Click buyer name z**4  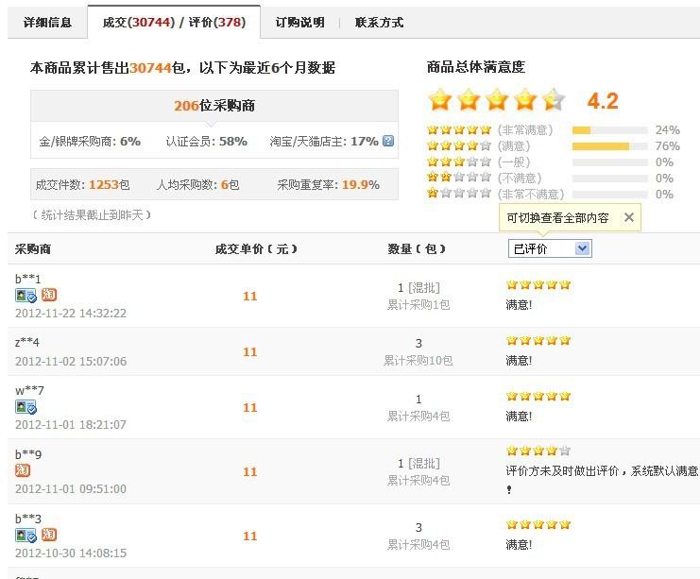27,342
